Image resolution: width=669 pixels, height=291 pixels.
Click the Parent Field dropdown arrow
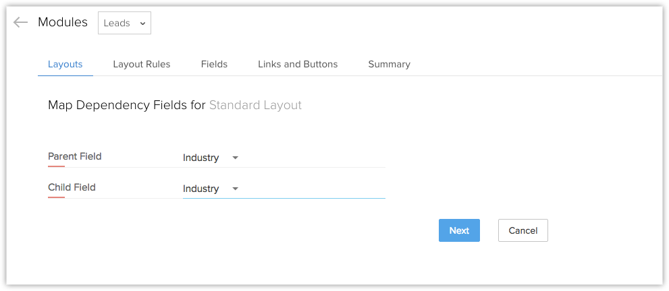click(235, 158)
